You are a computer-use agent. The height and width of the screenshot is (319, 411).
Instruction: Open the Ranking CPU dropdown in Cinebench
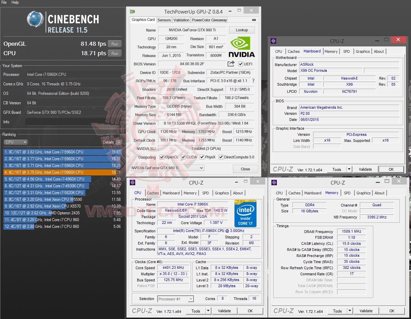[16, 142]
